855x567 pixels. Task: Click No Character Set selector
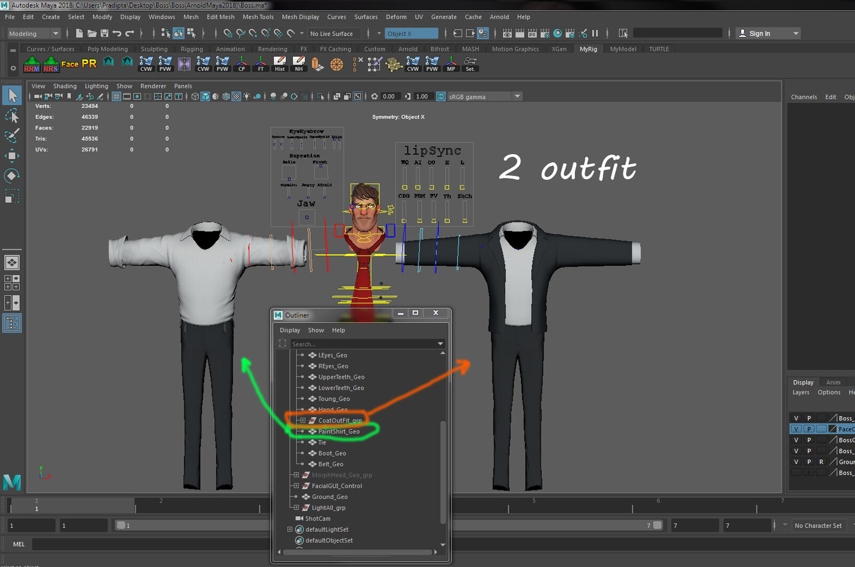pyautogui.click(x=819, y=525)
